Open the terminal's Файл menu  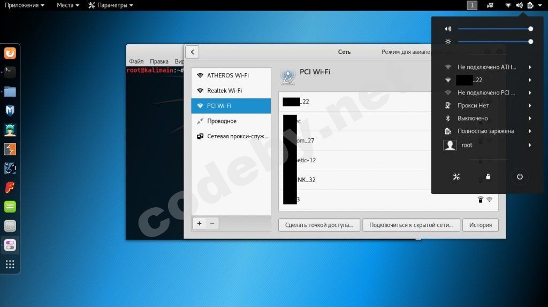(x=136, y=61)
